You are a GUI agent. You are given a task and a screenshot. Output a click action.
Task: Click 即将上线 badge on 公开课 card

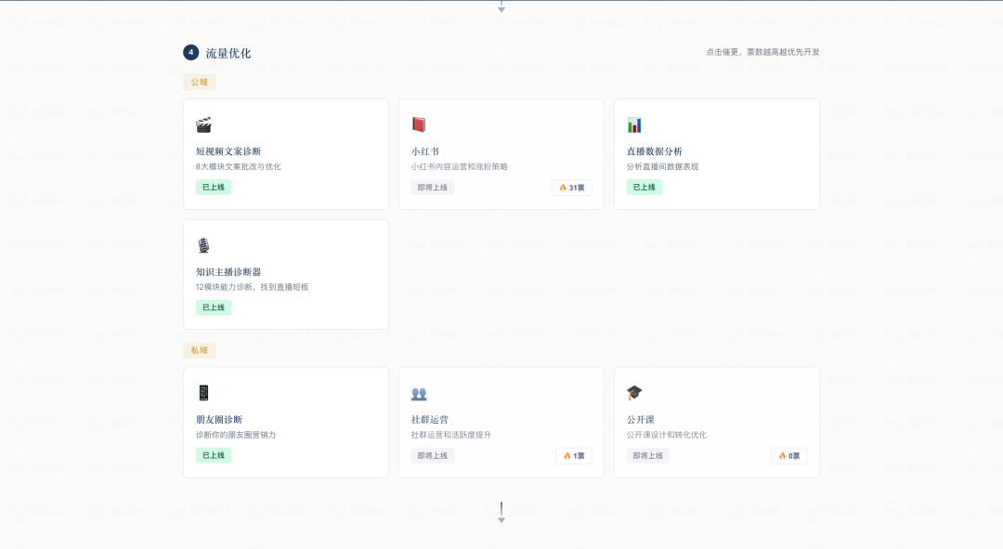[648, 455]
